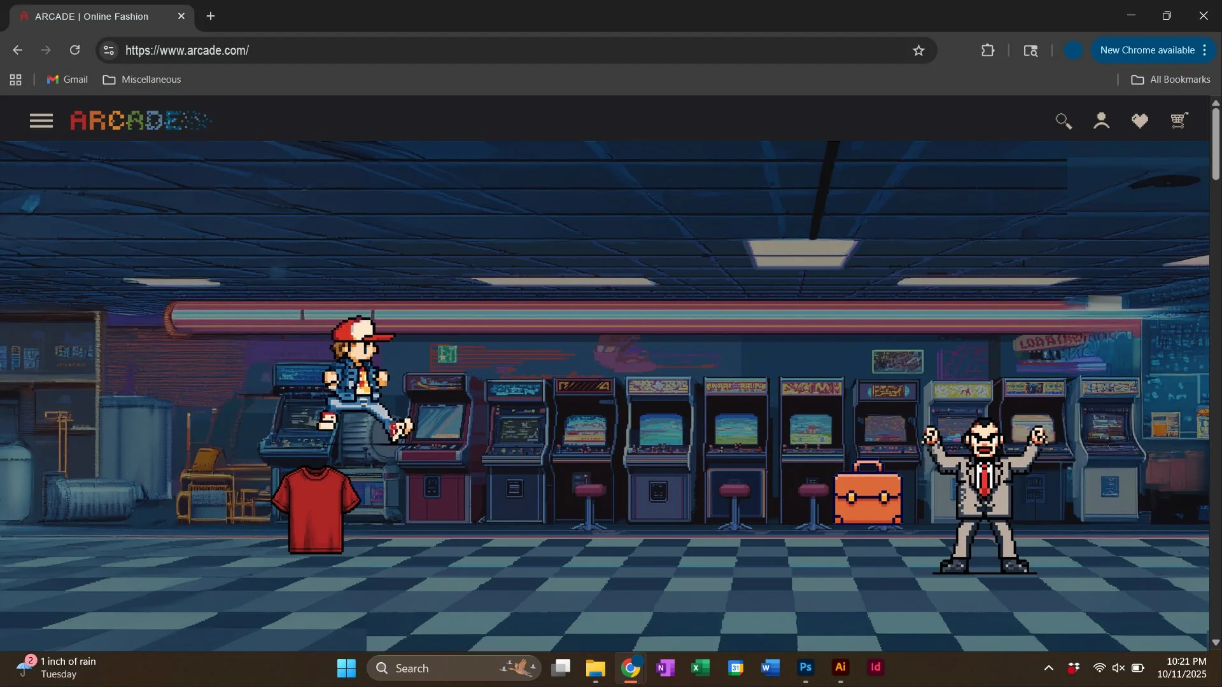Open the Chrome extensions puzzle icon
Viewport: 1222px width, 687px height.
[x=988, y=50]
